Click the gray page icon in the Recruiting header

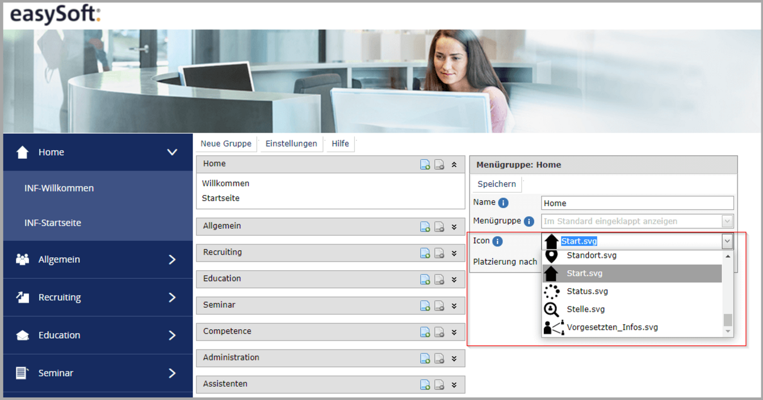(439, 253)
